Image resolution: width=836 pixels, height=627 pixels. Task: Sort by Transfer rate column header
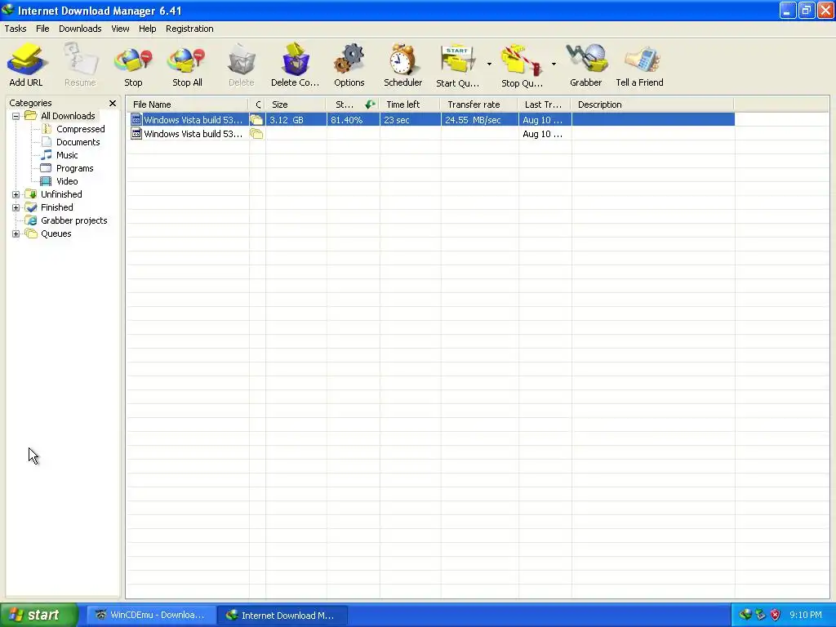click(x=479, y=104)
